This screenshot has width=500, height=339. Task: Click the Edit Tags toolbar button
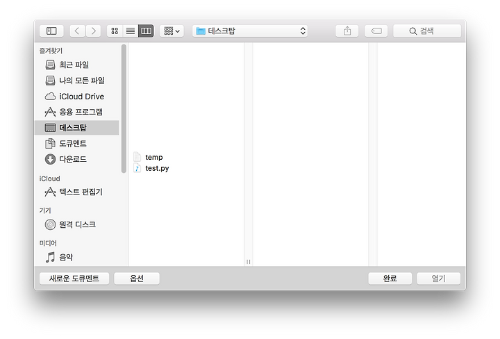(x=376, y=31)
